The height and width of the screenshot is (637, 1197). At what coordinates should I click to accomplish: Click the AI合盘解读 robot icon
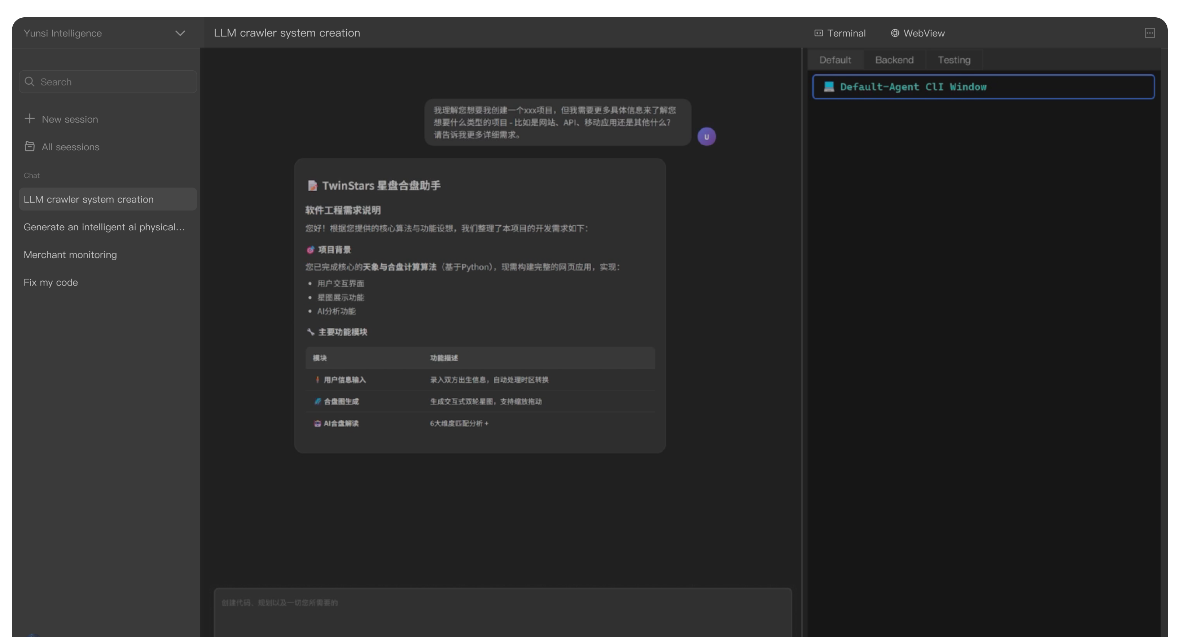point(317,424)
